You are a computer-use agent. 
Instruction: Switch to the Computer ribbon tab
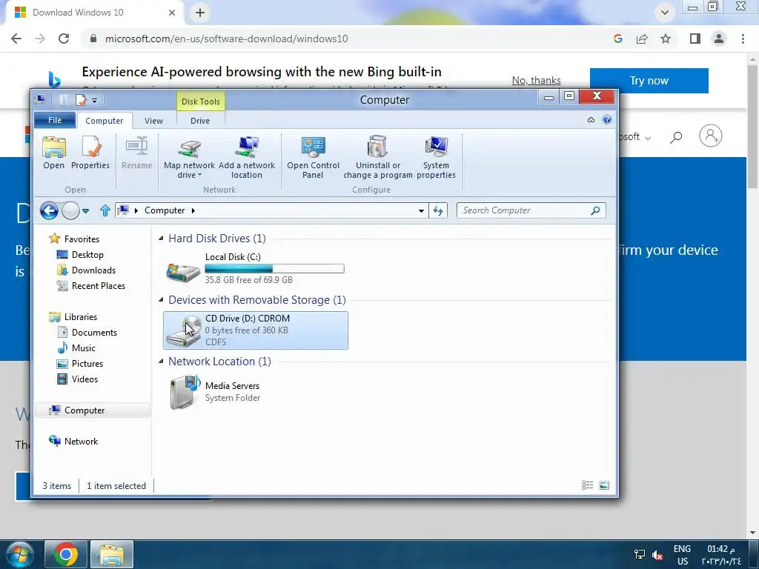point(104,121)
